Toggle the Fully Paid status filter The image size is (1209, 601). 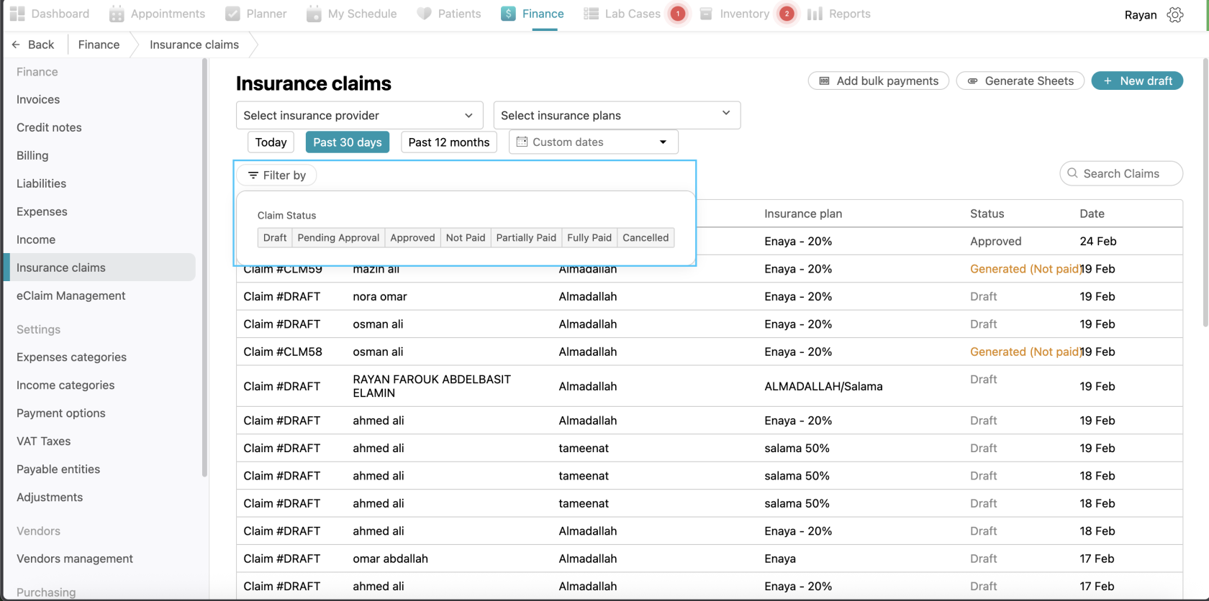tap(589, 238)
